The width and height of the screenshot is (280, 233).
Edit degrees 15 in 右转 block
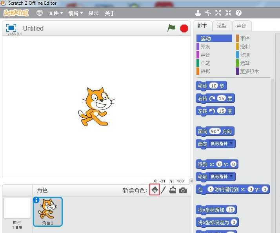pyautogui.click(x=222, y=98)
